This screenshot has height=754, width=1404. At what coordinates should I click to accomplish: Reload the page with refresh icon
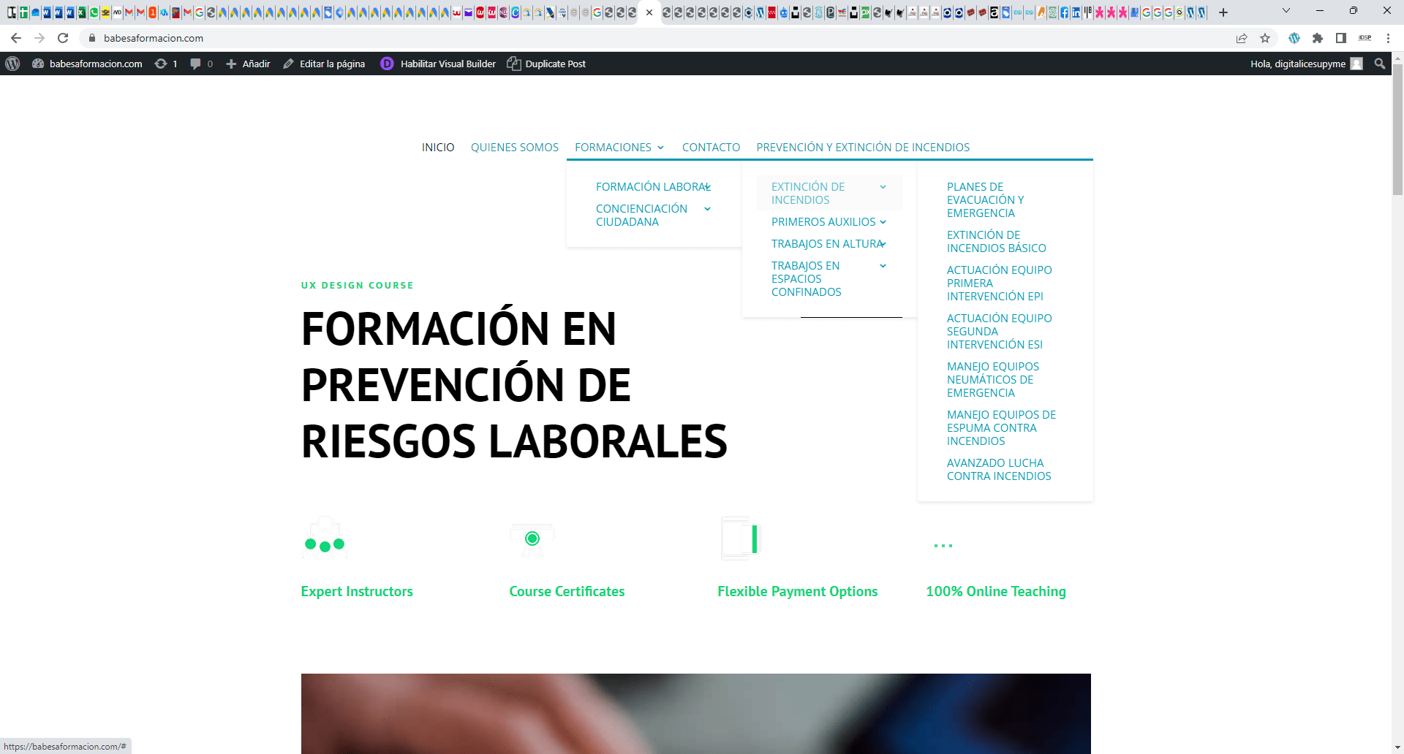(x=63, y=38)
